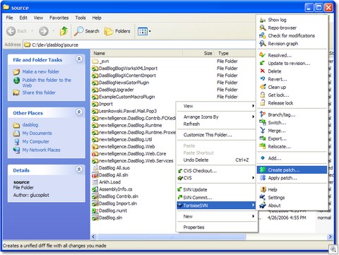Open My Network Places link
Viewport: 339px width, 255px height.
[41, 150]
